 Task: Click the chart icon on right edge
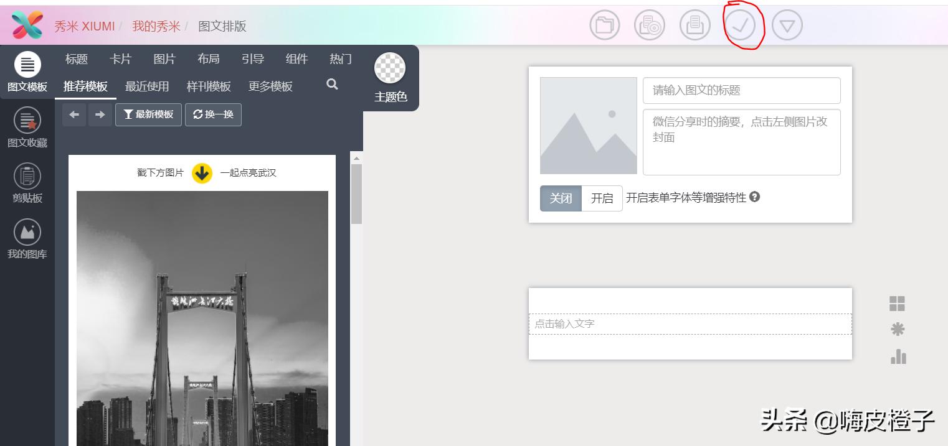(898, 356)
